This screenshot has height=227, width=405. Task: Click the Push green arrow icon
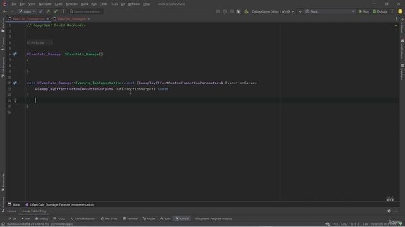coord(48,11)
